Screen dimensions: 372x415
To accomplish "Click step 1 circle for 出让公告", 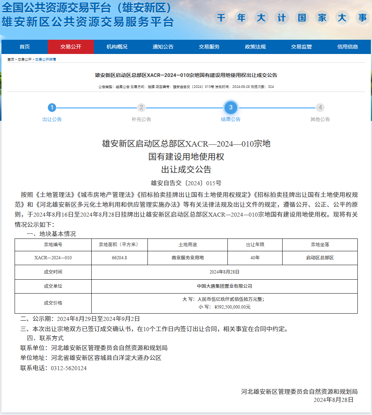I will [52, 108].
